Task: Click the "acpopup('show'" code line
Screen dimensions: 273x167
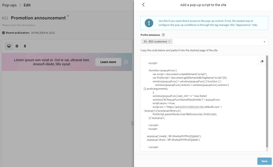Action: coord(173,140)
